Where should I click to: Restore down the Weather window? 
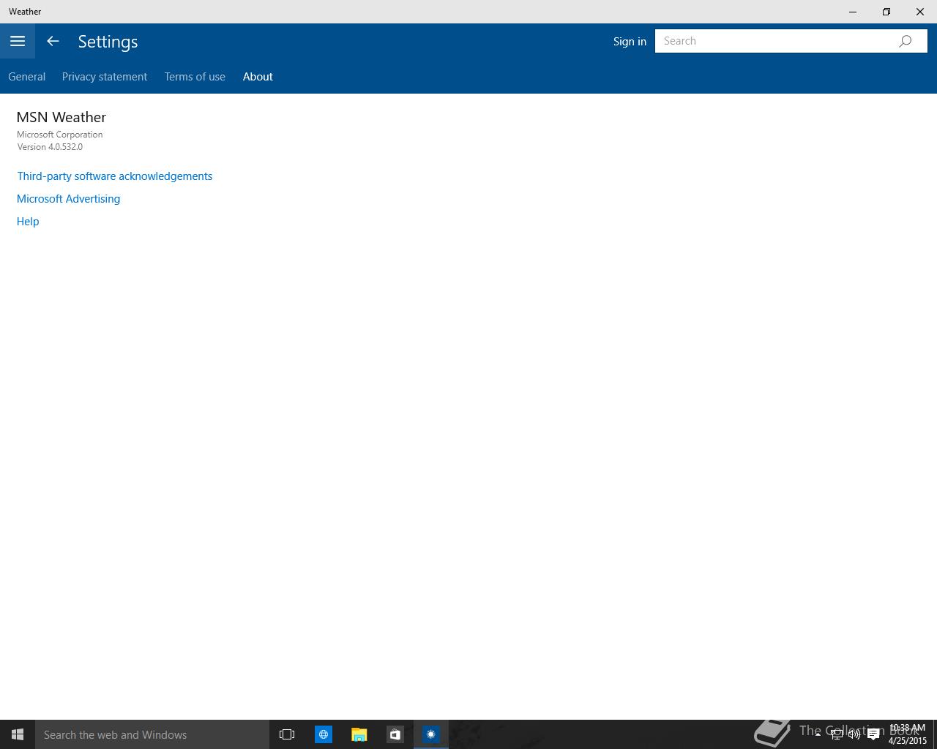pos(886,12)
